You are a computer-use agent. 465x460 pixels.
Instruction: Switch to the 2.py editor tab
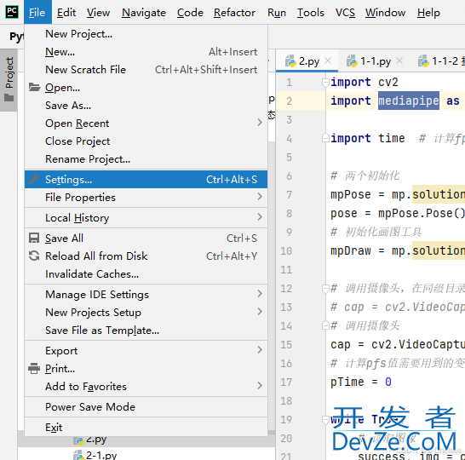coord(307,61)
